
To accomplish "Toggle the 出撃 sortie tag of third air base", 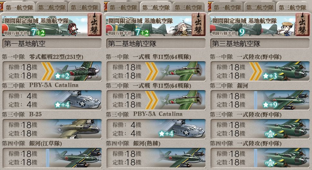I will tap(302, 25).
